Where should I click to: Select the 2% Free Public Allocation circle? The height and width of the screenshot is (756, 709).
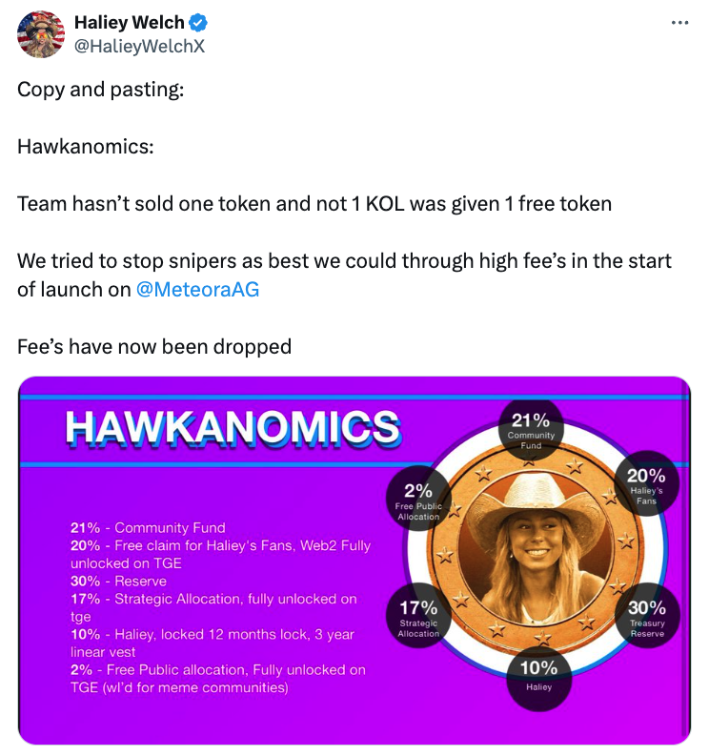tap(418, 500)
